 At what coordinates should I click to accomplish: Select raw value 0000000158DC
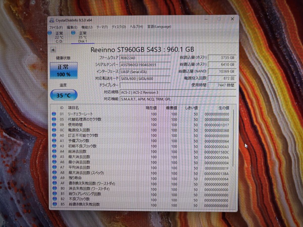click(x=217, y=152)
